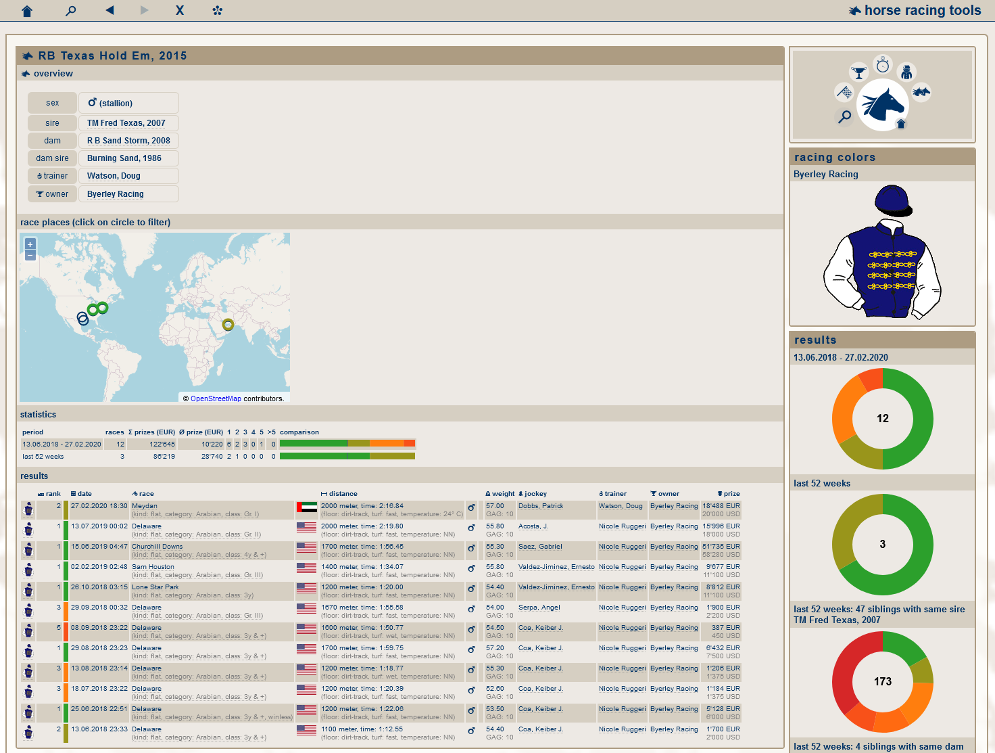Select the stopwatch icon in the circular menu
The height and width of the screenshot is (753, 995).
coord(883,65)
